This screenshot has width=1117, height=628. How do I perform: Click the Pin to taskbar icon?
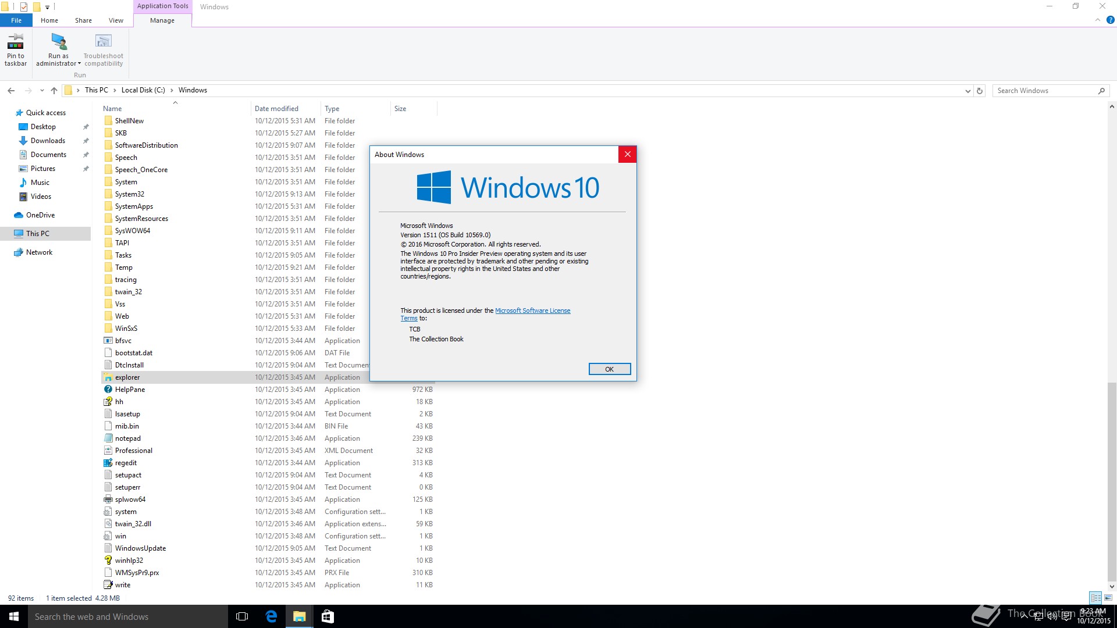click(x=16, y=41)
